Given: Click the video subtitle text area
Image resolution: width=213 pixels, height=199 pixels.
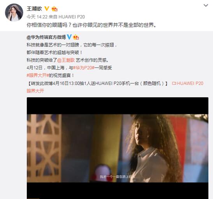Looking at the screenshot, I should [117, 177].
